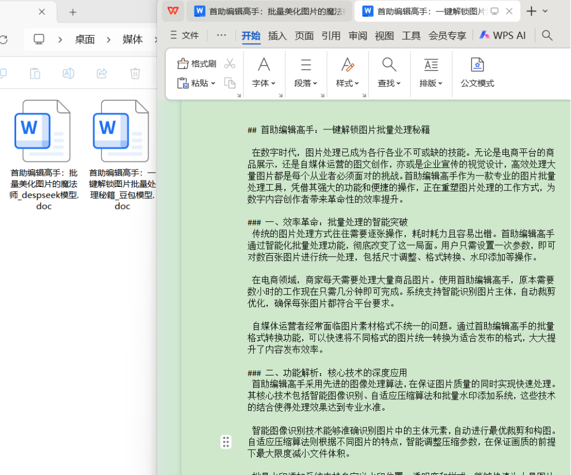Image resolution: width=571 pixels, height=475 pixels.
Task: Open the Find (查找) tool
Action: (x=389, y=72)
